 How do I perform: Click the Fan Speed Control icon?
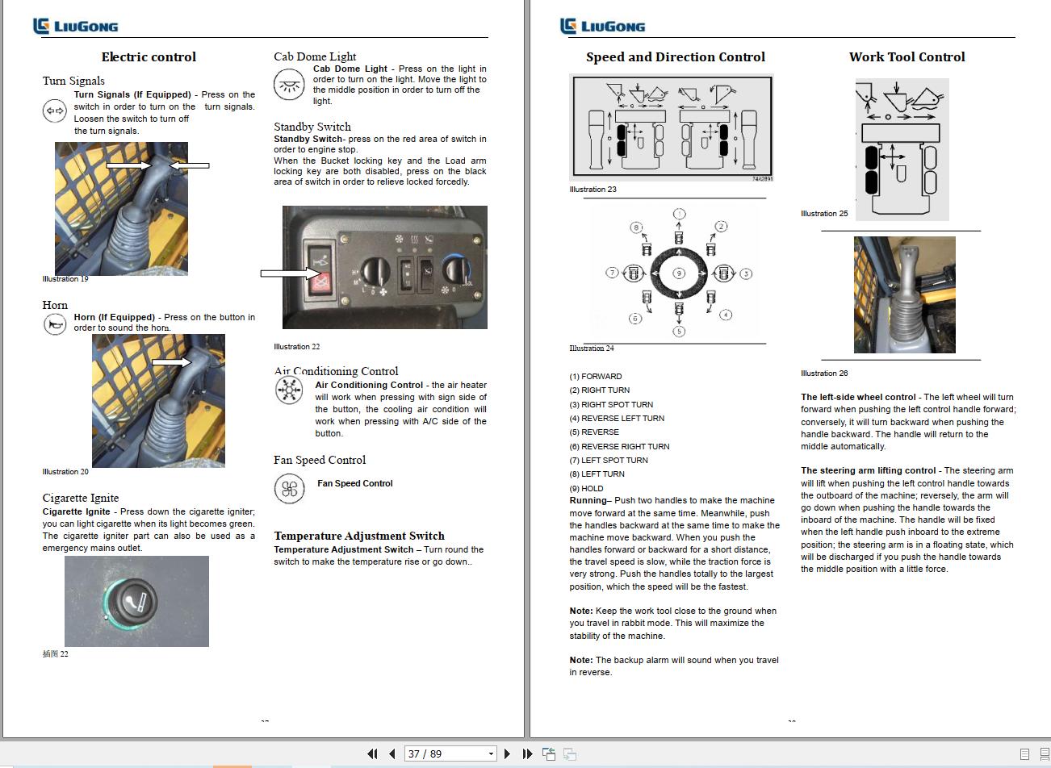[x=290, y=489]
